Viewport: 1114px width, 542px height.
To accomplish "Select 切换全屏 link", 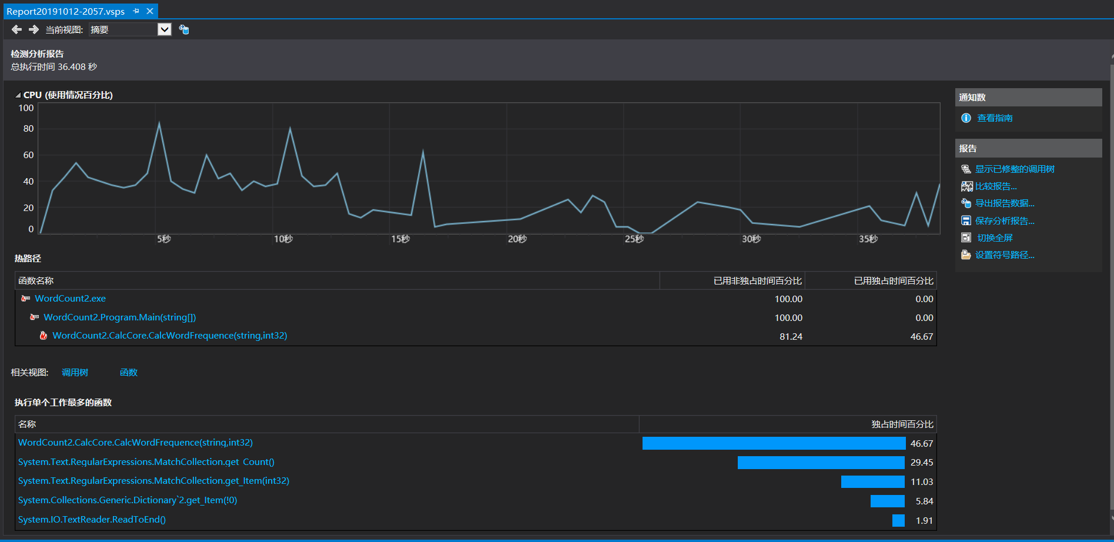I will 995,238.
